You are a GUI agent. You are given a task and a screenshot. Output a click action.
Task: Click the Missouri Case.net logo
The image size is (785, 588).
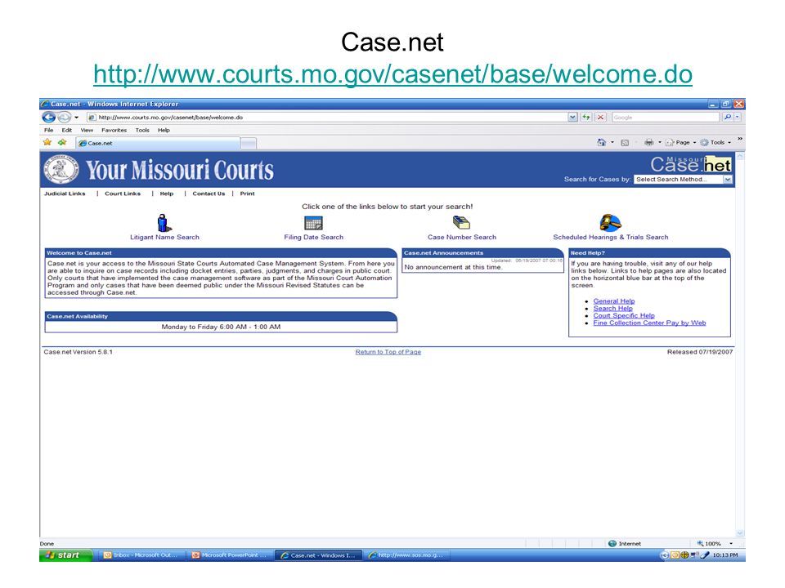point(691,164)
